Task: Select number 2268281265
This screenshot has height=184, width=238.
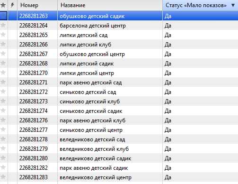Action: 34,35
